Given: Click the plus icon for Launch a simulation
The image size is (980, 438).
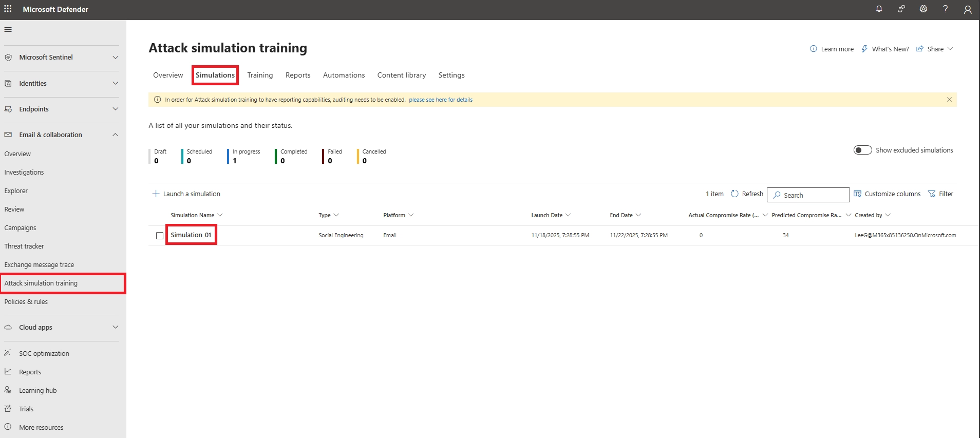Looking at the screenshot, I should click(x=156, y=194).
